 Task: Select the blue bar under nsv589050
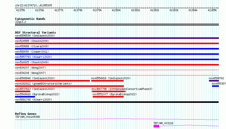tap(117, 54)
